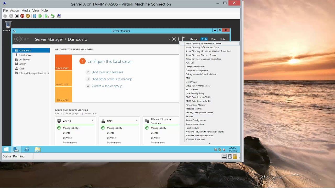Screen dimensions: 335x188
Task: Reset the VM with the green play icon
Action: point(40,16)
